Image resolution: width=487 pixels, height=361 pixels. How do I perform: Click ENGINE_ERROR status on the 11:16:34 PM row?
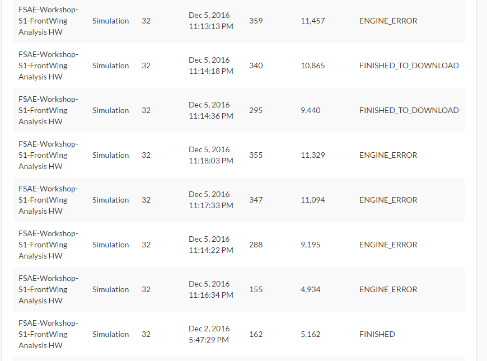(x=388, y=289)
